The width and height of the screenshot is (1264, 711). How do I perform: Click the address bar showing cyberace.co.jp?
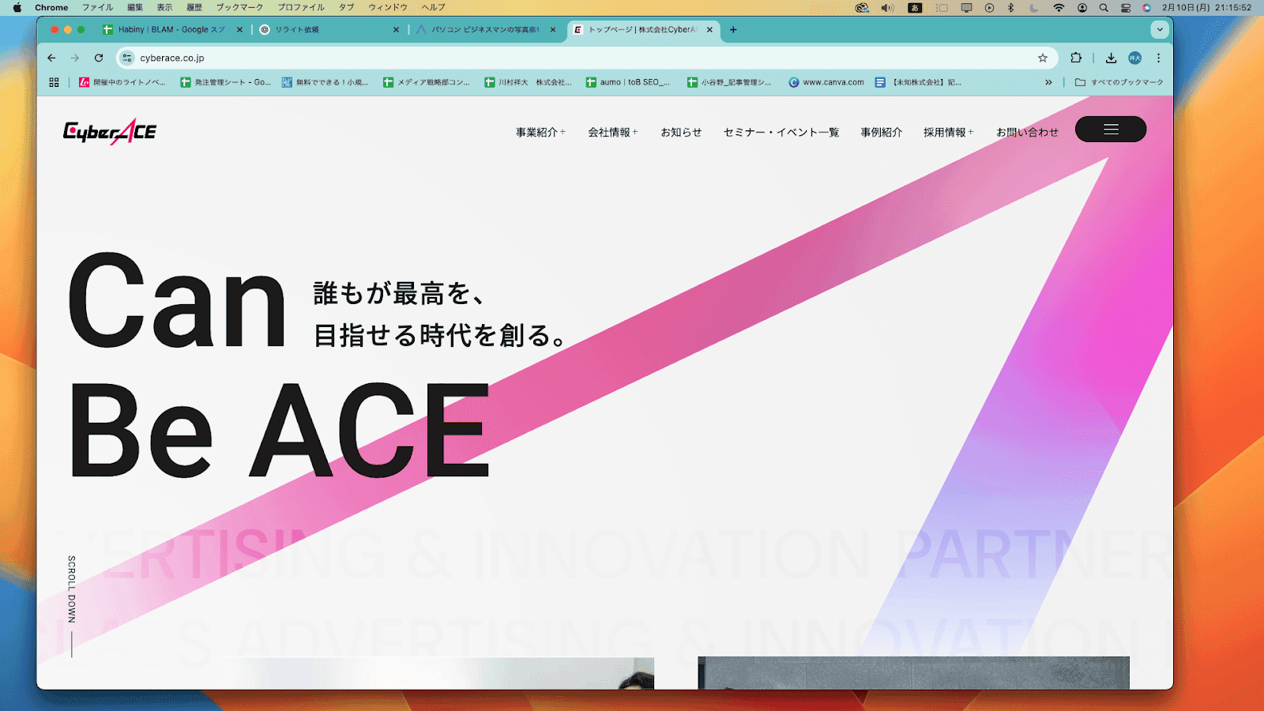(x=553, y=58)
